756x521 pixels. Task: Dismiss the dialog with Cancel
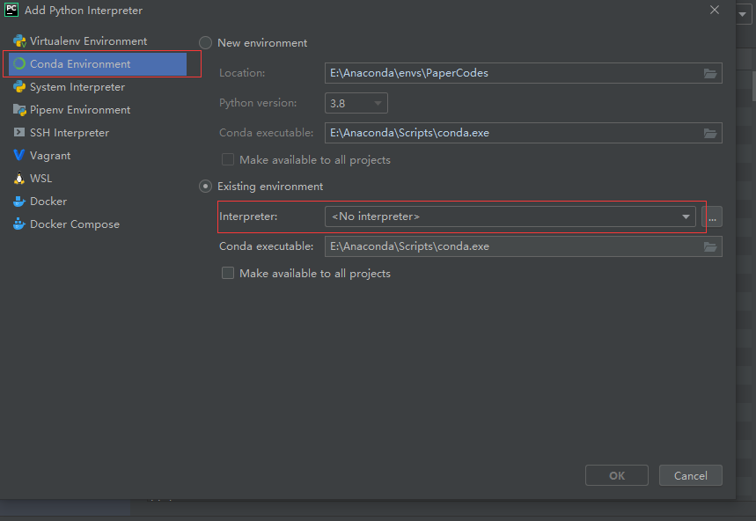(690, 476)
